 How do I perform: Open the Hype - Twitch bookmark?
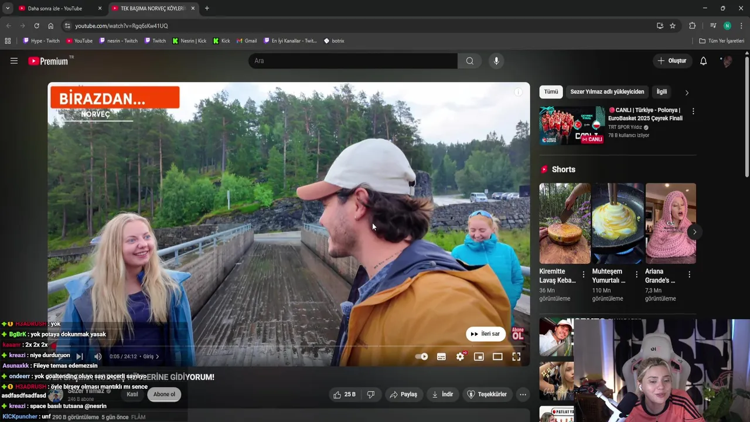pyautogui.click(x=42, y=41)
